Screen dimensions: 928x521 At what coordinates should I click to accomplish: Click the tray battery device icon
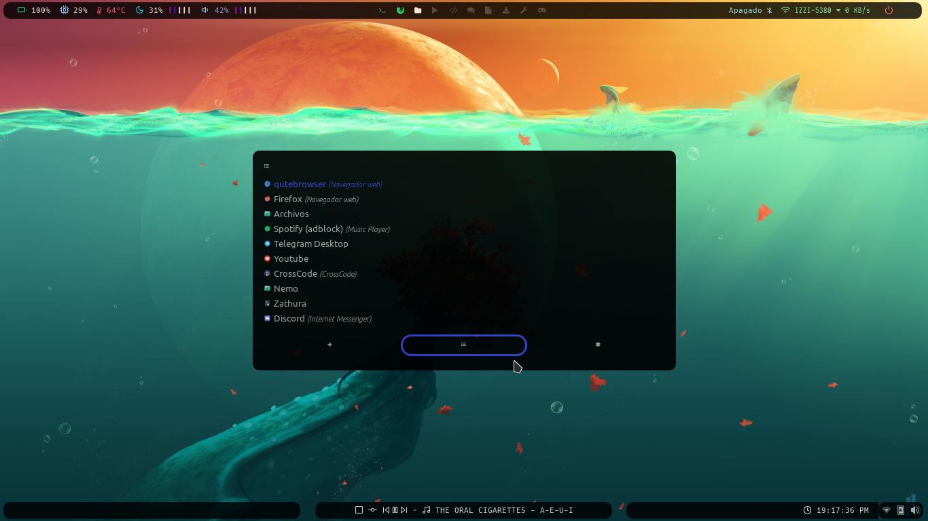tap(901, 510)
